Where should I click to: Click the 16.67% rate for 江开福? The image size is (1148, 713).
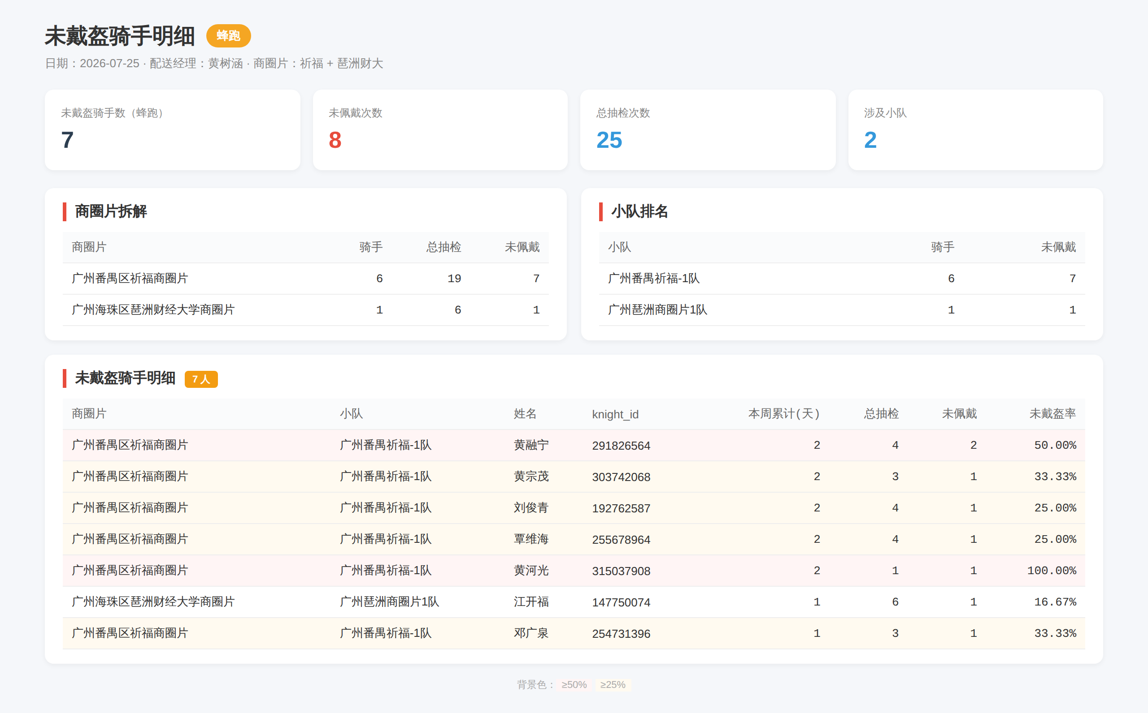(1055, 602)
